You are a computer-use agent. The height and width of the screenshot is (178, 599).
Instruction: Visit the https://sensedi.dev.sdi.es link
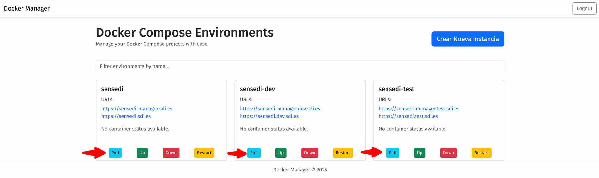click(269, 116)
